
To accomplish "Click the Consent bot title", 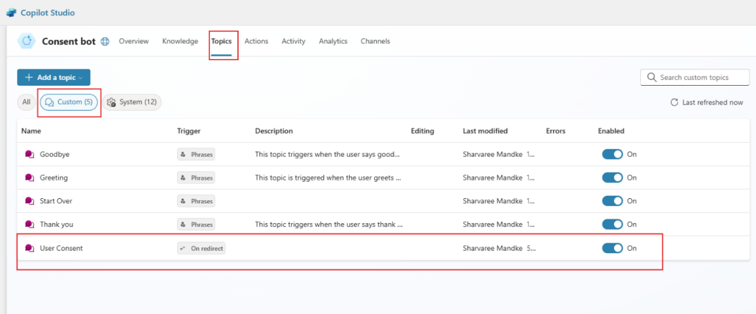I will [x=69, y=41].
